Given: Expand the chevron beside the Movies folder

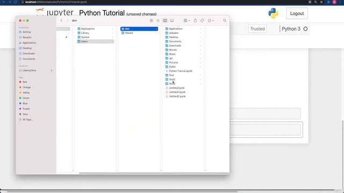Looking at the screenshot, I should [200, 50].
